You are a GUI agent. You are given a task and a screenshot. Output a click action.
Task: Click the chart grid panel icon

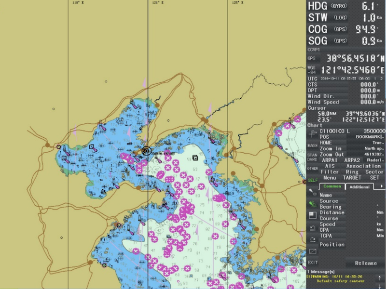click(312, 215)
